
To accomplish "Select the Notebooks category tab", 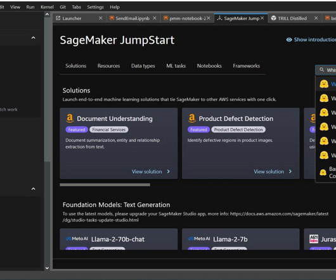I will click(209, 66).
